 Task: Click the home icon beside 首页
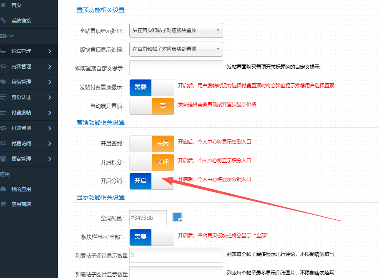(x=3, y=5)
